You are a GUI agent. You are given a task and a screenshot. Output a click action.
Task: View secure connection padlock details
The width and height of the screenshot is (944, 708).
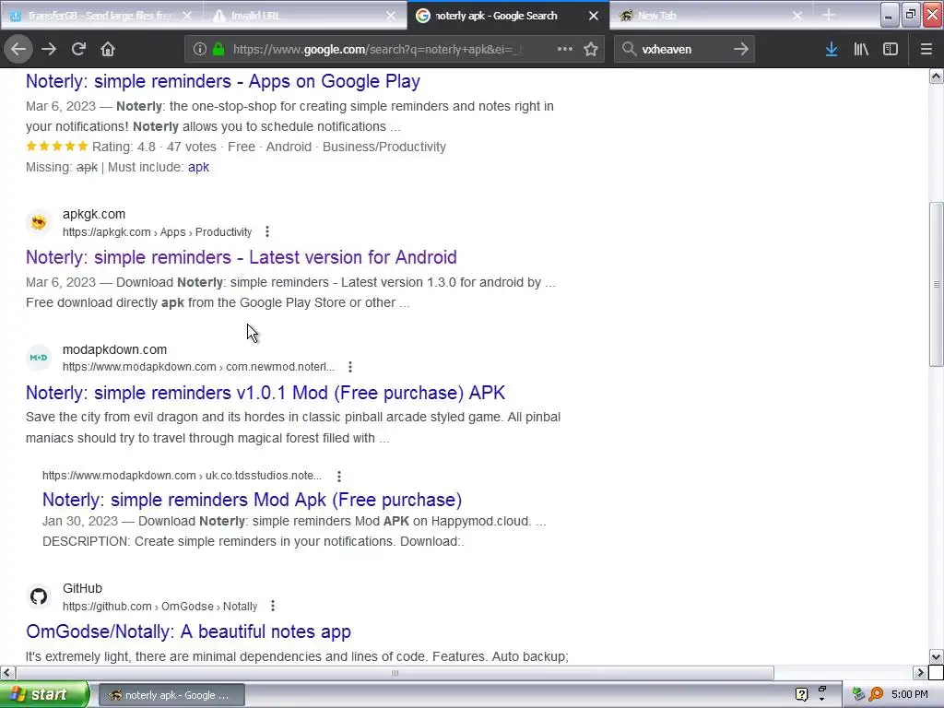tap(219, 50)
